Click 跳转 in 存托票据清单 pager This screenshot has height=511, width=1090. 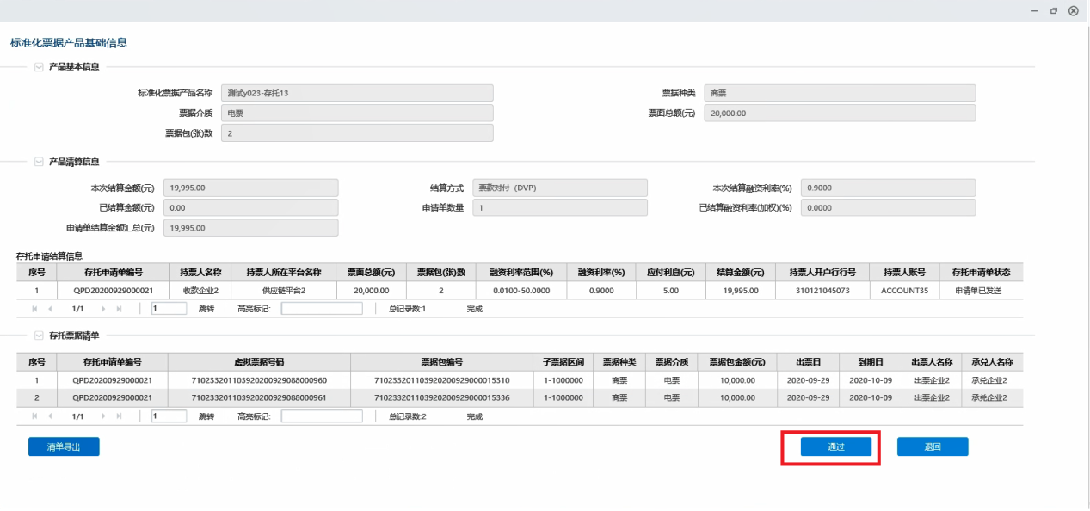point(206,416)
